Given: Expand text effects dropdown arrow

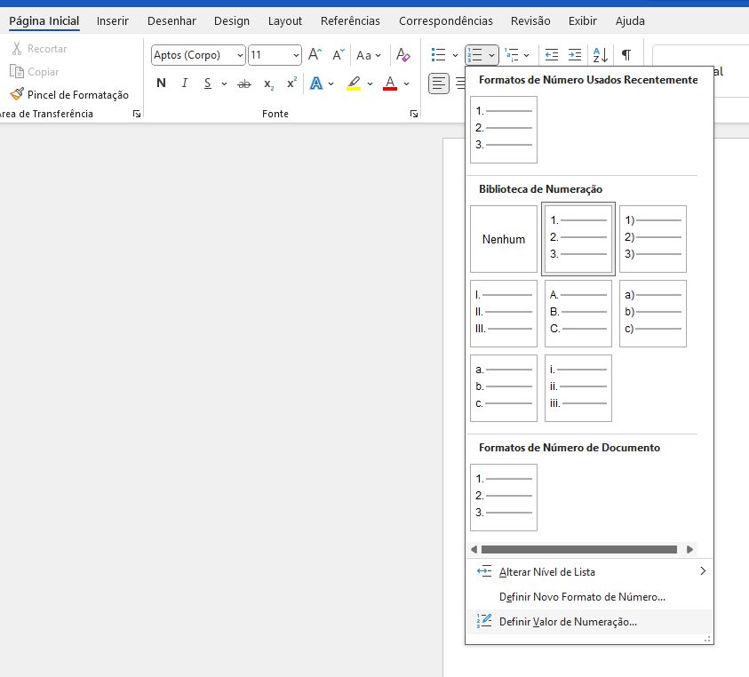Looking at the screenshot, I should coord(331,84).
